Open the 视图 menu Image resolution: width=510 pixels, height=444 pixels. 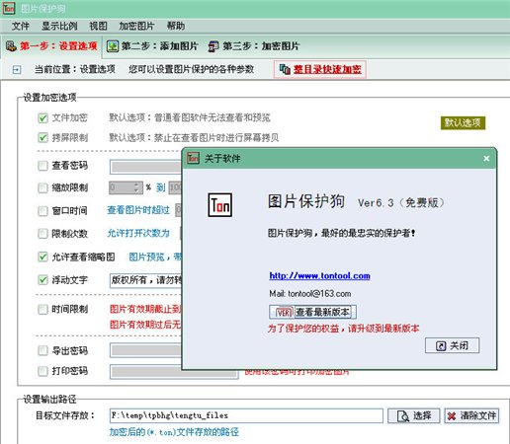tap(98, 26)
